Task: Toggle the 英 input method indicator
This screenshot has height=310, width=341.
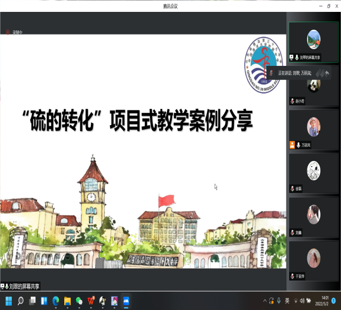Action: pos(287,301)
